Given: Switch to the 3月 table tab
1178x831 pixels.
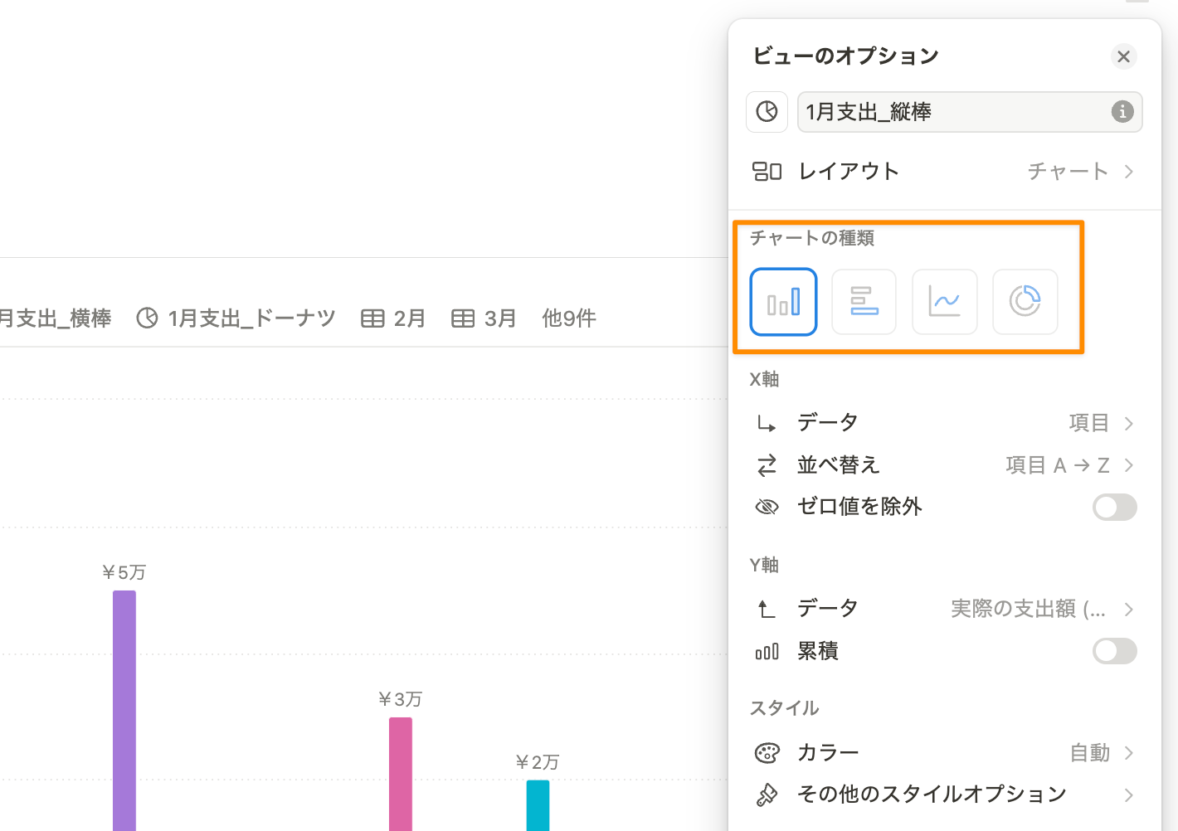Looking at the screenshot, I should 484,318.
